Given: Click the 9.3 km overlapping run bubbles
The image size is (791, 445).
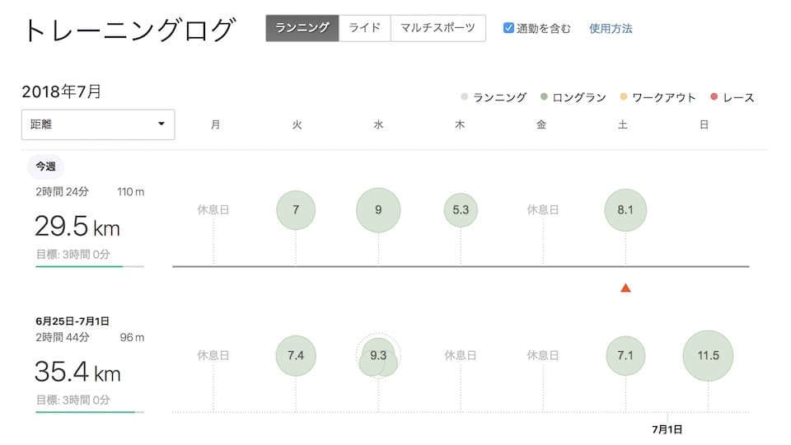Looking at the screenshot, I should 378,356.
